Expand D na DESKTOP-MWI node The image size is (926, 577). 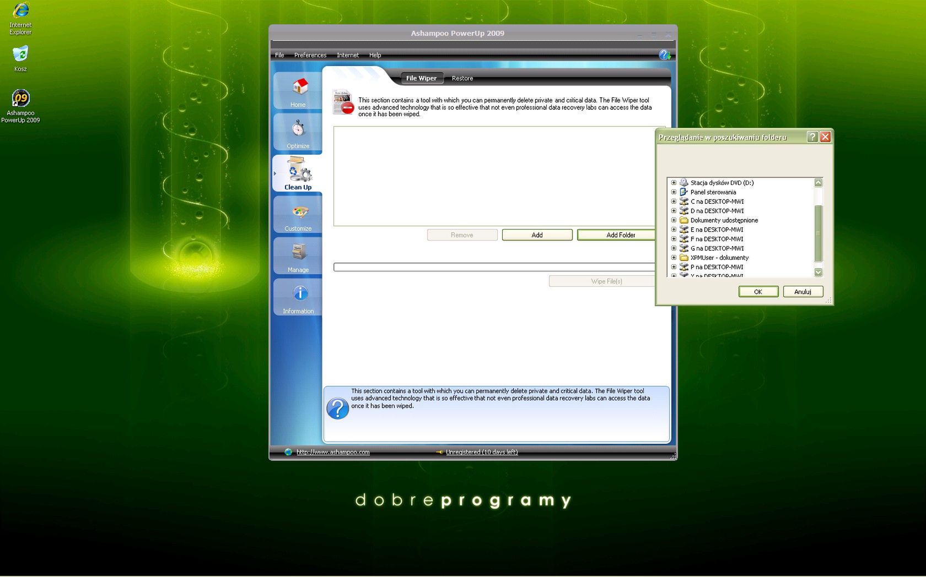point(674,211)
